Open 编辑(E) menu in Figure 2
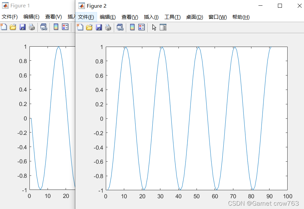Viewport: 304px width, 209px height. pyautogui.click(x=107, y=17)
